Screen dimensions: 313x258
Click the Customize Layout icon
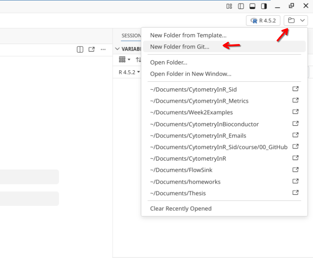(229, 6)
